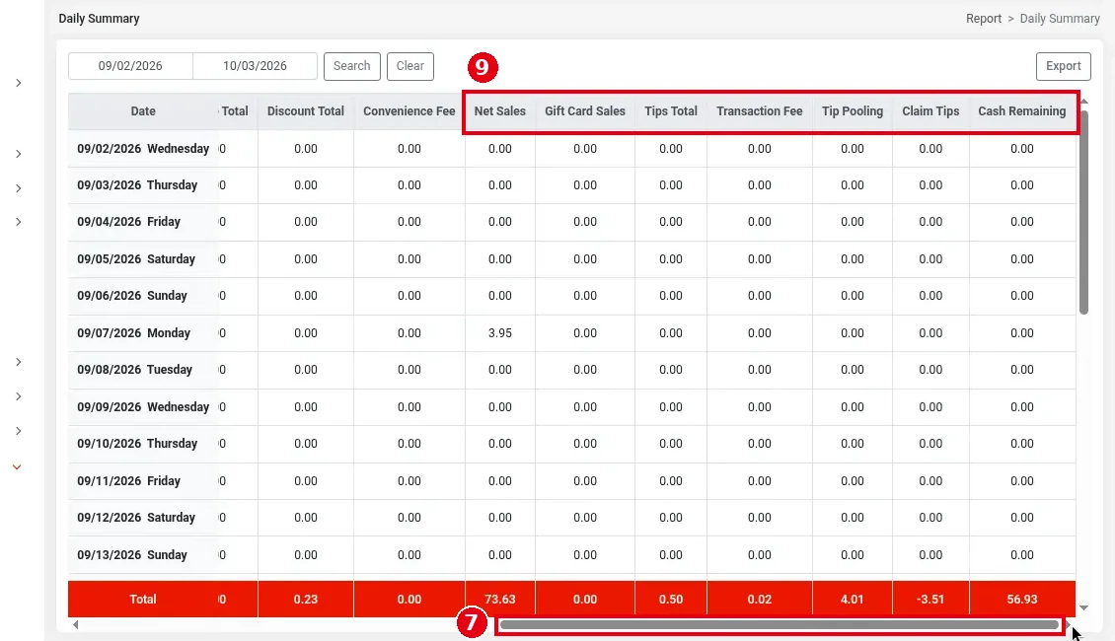
Task: Click the vertical scrollbar thumb
Action: [1083, 212]
